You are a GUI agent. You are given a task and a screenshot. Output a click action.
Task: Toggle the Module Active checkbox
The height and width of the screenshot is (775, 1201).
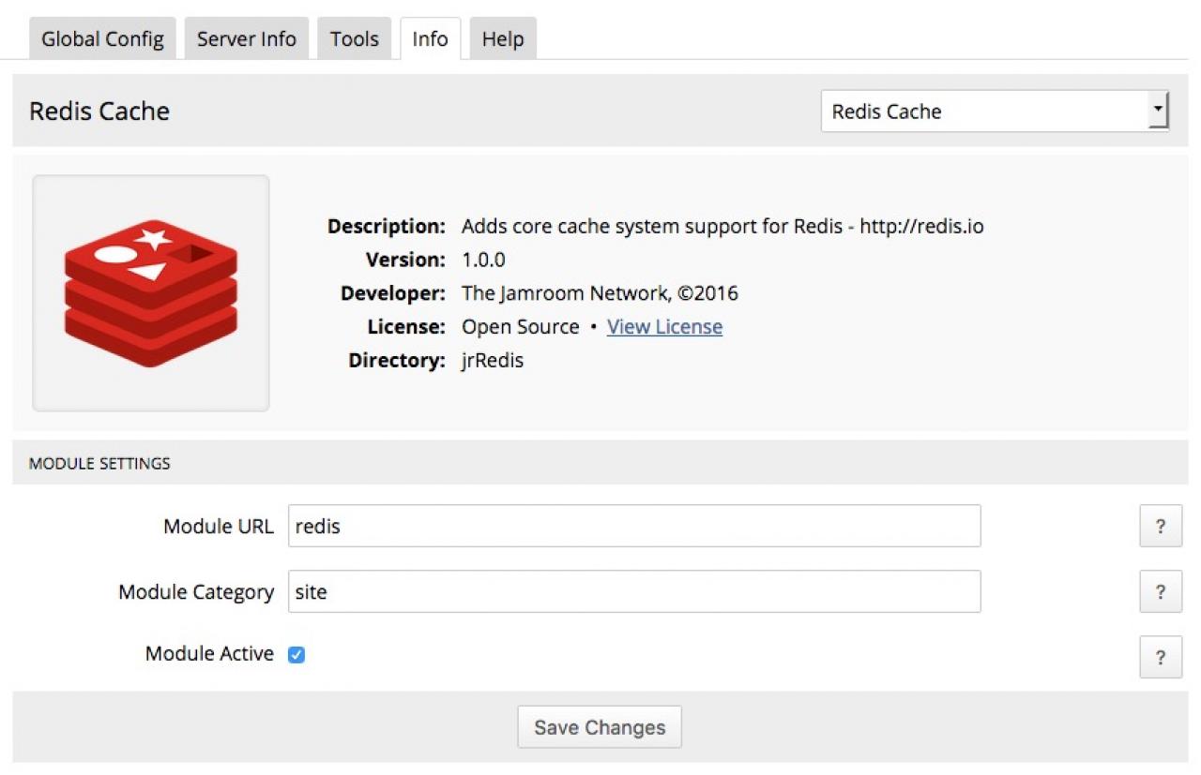tap(296, 655)
